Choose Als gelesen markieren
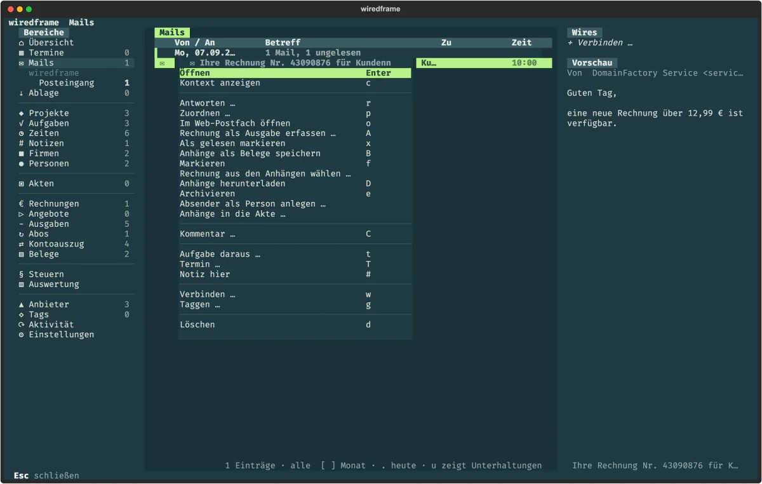The image size is (762, 484). [295, 144]
